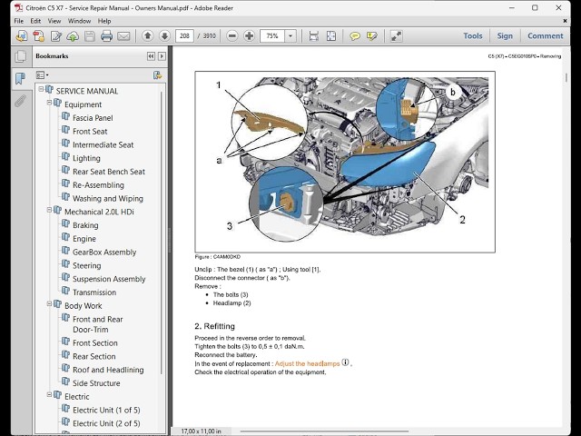The width and height of the screenshot is (581, 436).
Task: Open the Edit menu
Action: pyautogui.click(x=35, y=21)
